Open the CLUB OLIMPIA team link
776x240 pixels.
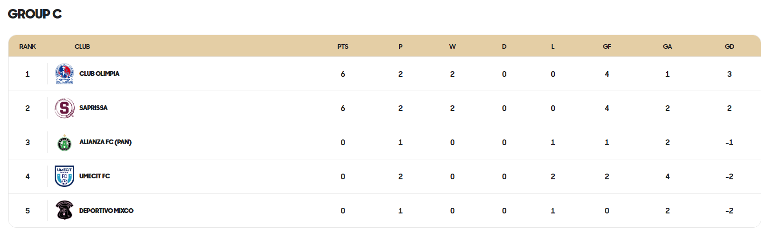coord(99,74)
